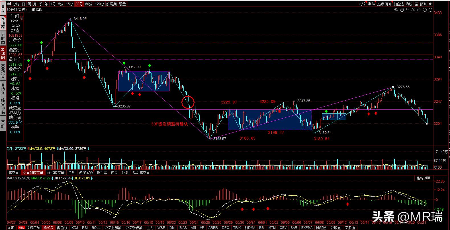Toggle the padlock lock icon
This screenshot has height=230, width=450.
pos(419,10)
